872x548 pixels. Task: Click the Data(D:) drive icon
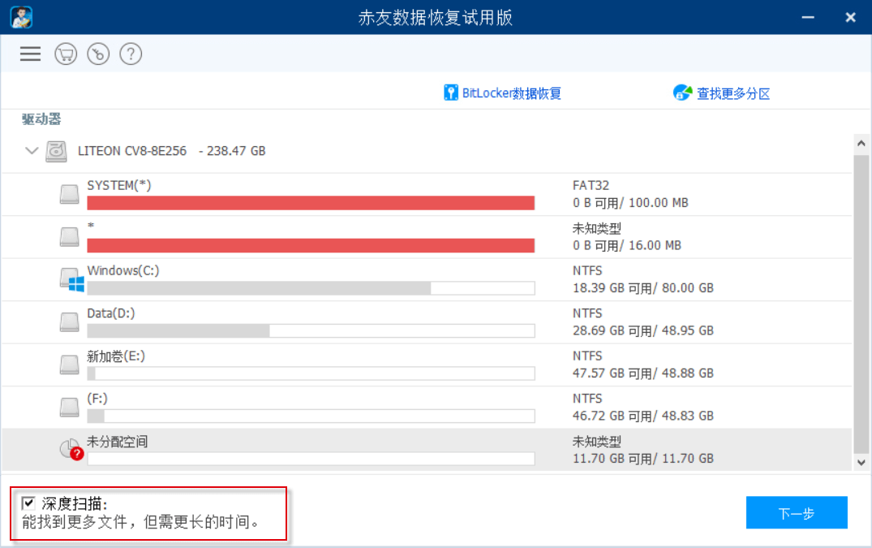(x=70, y=322)
